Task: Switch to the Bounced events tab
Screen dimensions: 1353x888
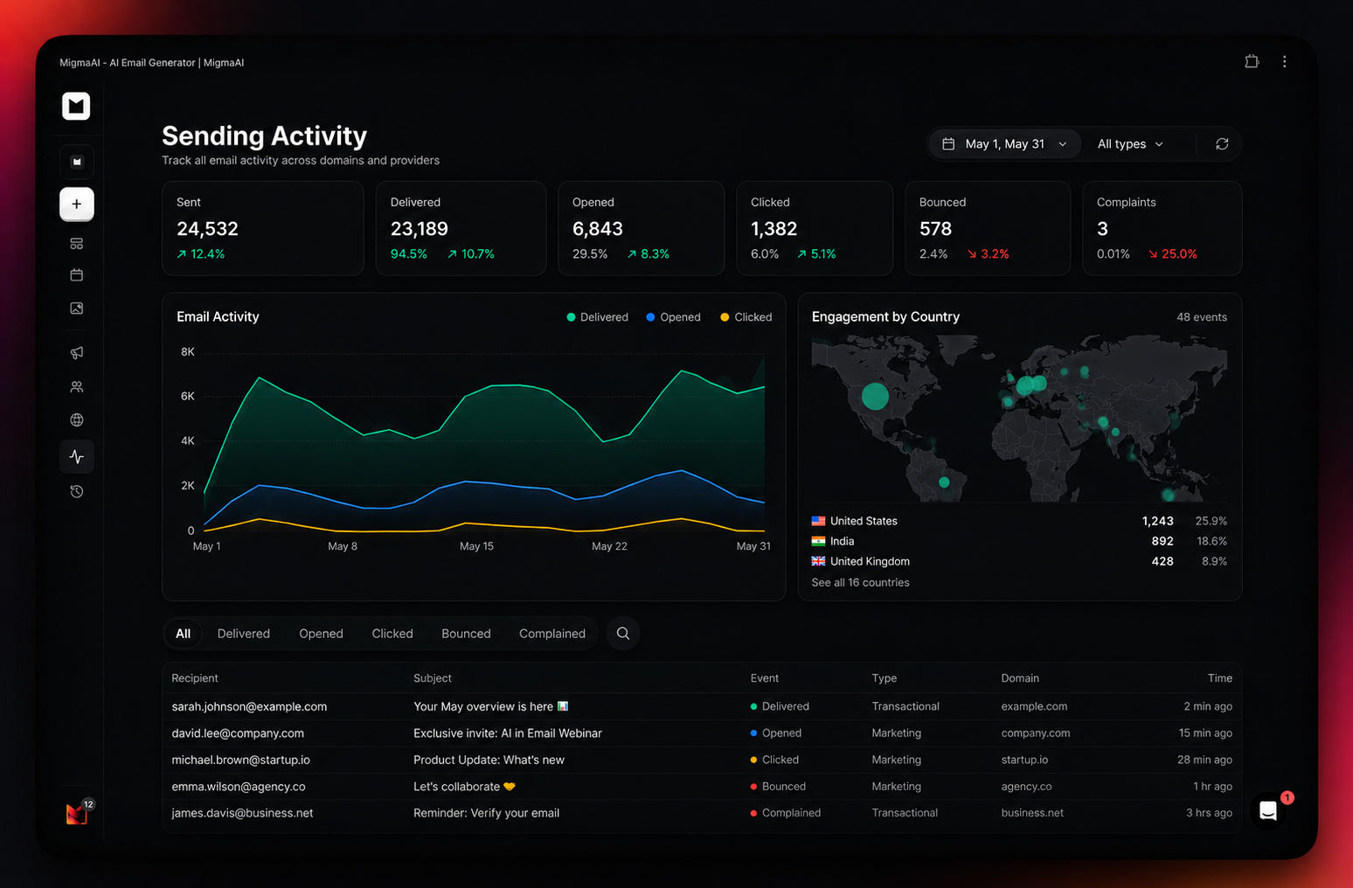Action: pyautogui.click(x=466, y=634)
